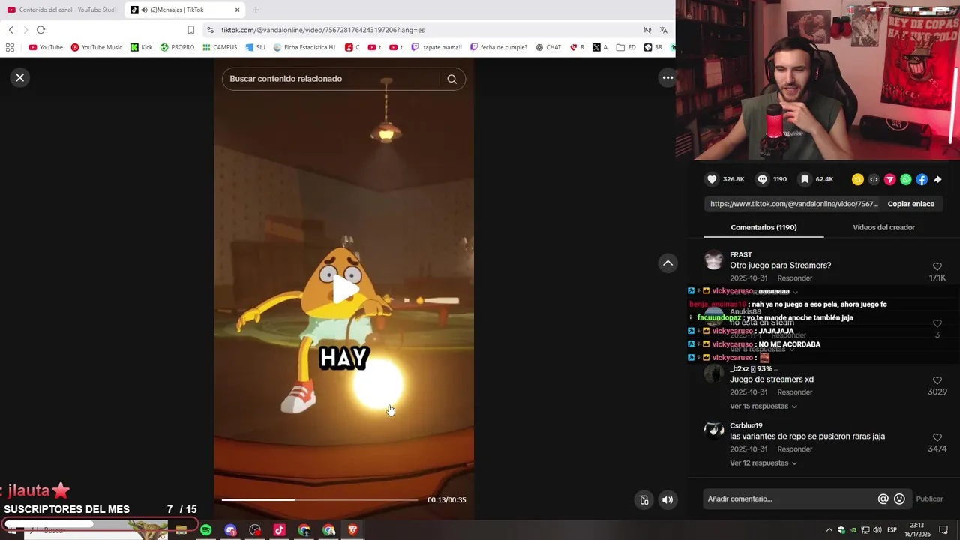Screen dimensions: 960x540
Task: Open the three-dot more options menu
Action: [667, 77]
